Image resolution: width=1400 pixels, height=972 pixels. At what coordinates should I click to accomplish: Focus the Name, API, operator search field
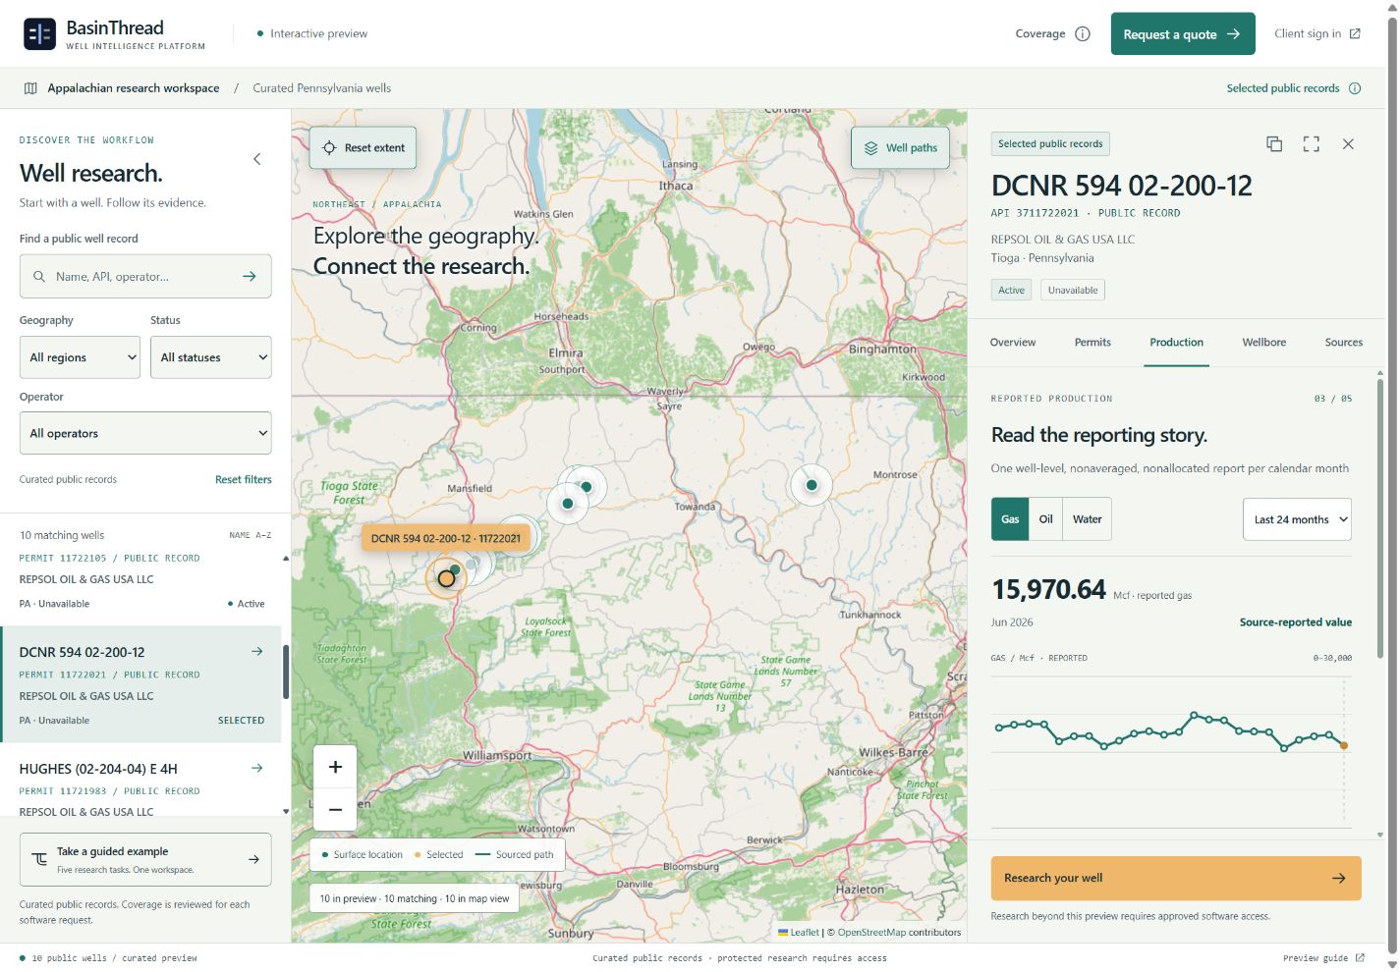[x=145, y=277]
